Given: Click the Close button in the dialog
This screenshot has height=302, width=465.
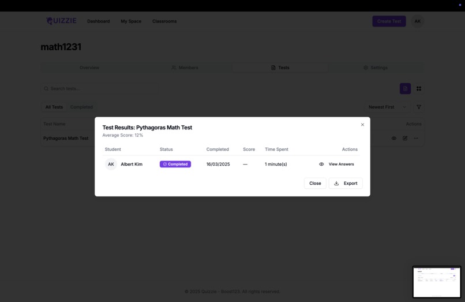Looking at the screenshot, I should 315,183.
